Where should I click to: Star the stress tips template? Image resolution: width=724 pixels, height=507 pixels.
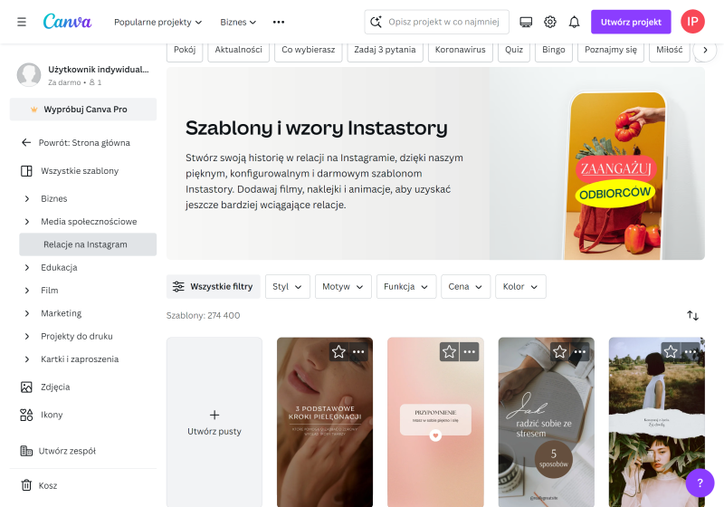point(559,352)
